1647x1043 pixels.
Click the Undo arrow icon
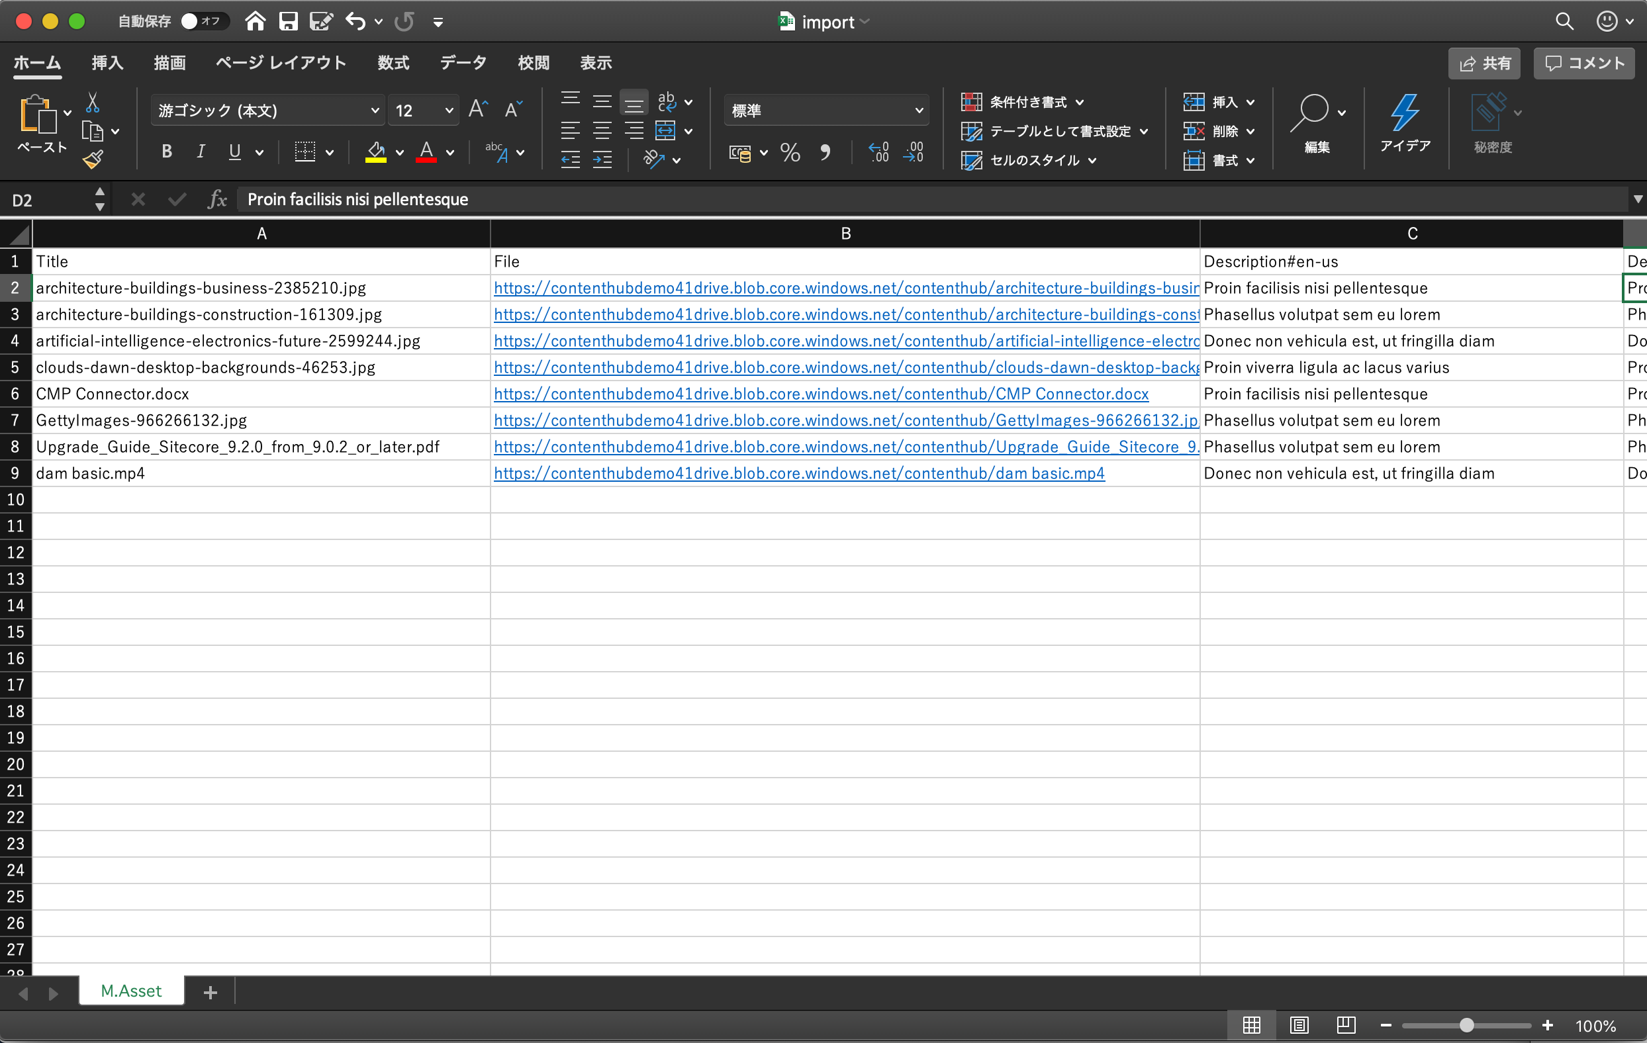(x=355, y=21)
